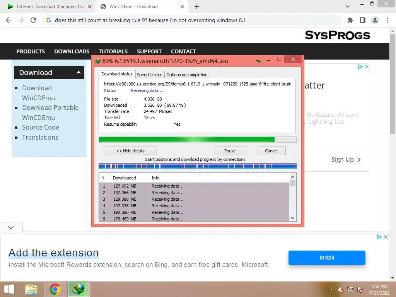This screenshot has height=297, width=396.
Task: Select connection row 1 with 127.692 MB
Action: click(x=194, y=186)
